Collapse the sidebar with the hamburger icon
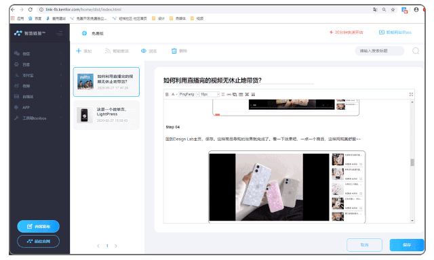The image size is (434, 260). point(60,33)
